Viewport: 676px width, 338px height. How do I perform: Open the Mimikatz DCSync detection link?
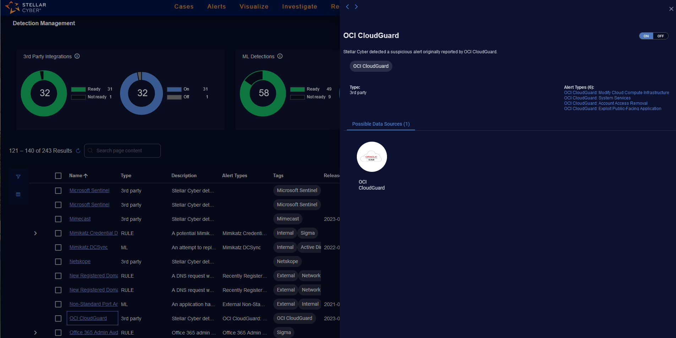click(88, 247)
